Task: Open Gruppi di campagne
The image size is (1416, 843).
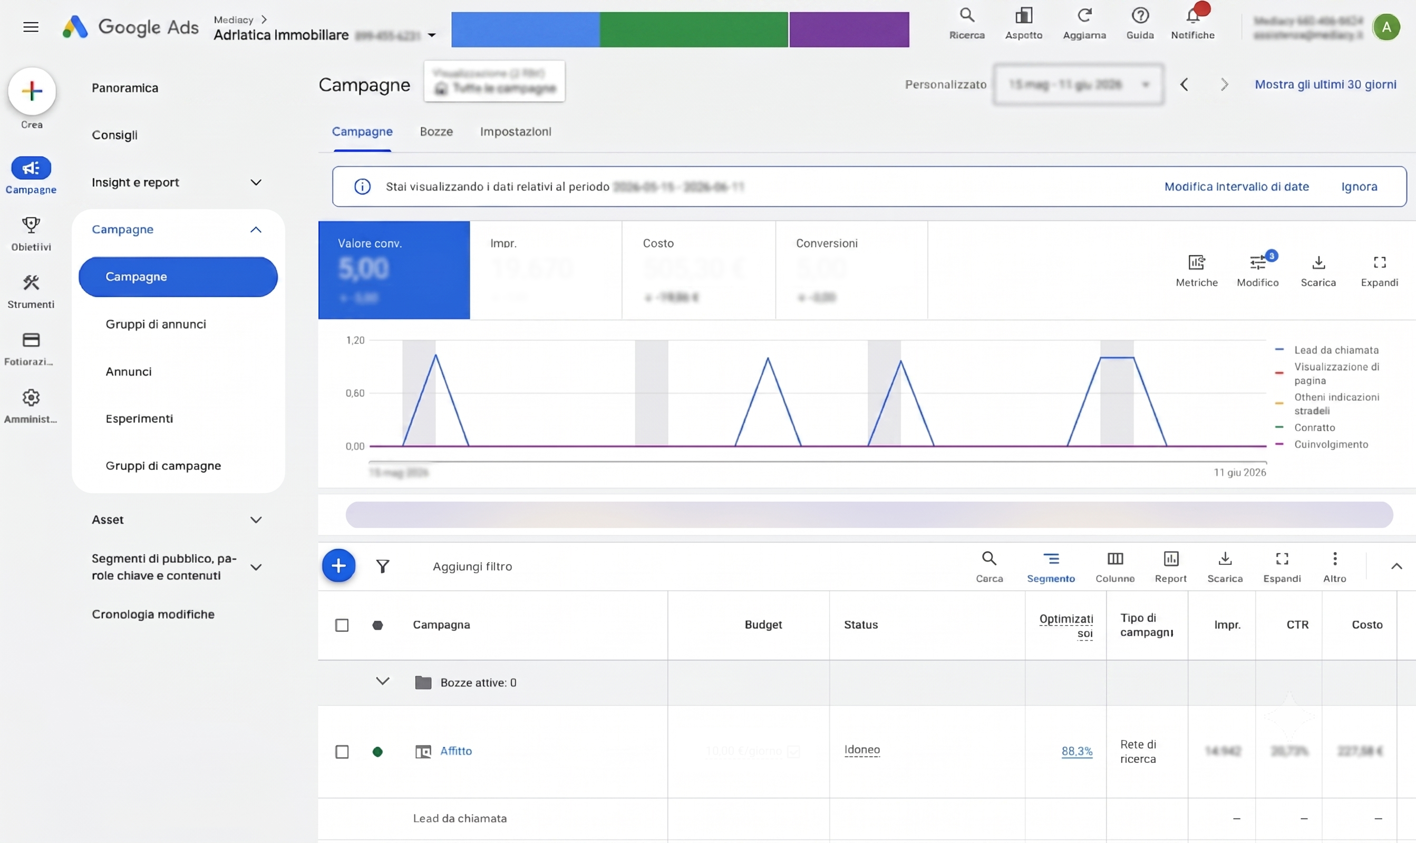Action: point(163,466)
